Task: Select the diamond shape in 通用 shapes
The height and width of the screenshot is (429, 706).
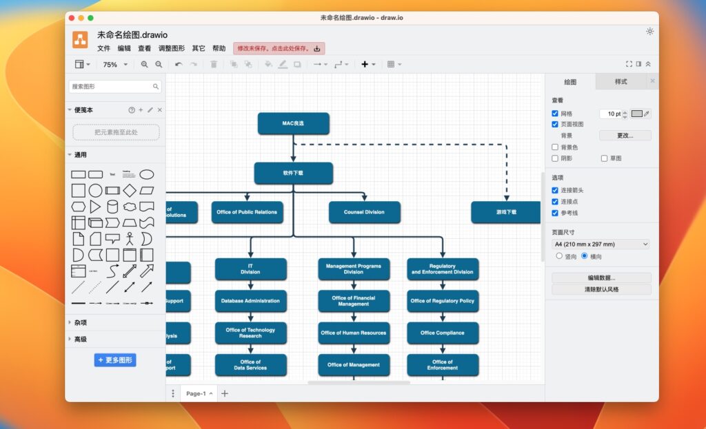Action: tap(130, 190)
